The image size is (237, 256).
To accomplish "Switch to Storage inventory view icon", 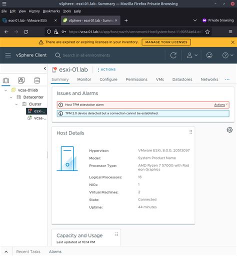I will tap(37, 80).
